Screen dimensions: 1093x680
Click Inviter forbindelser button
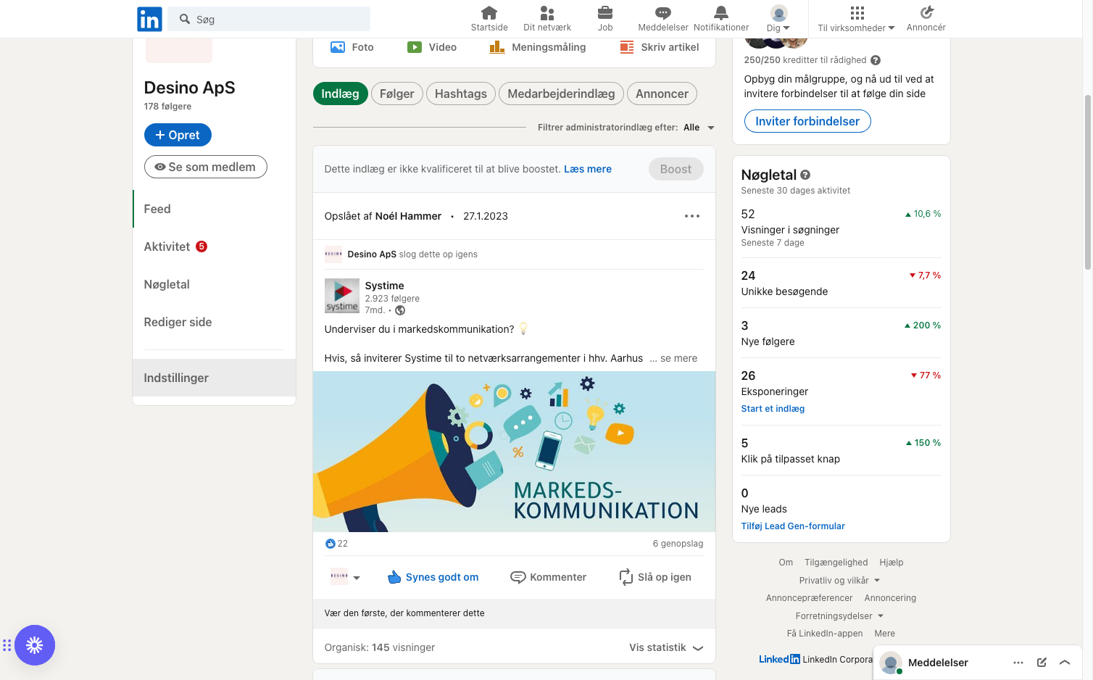coord(807,121)
